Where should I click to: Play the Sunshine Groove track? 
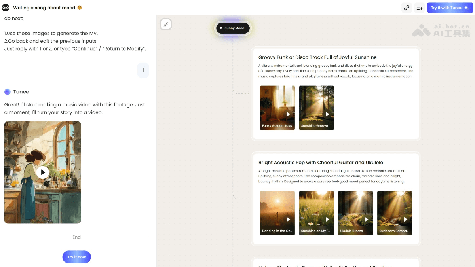tap(327, 114)
